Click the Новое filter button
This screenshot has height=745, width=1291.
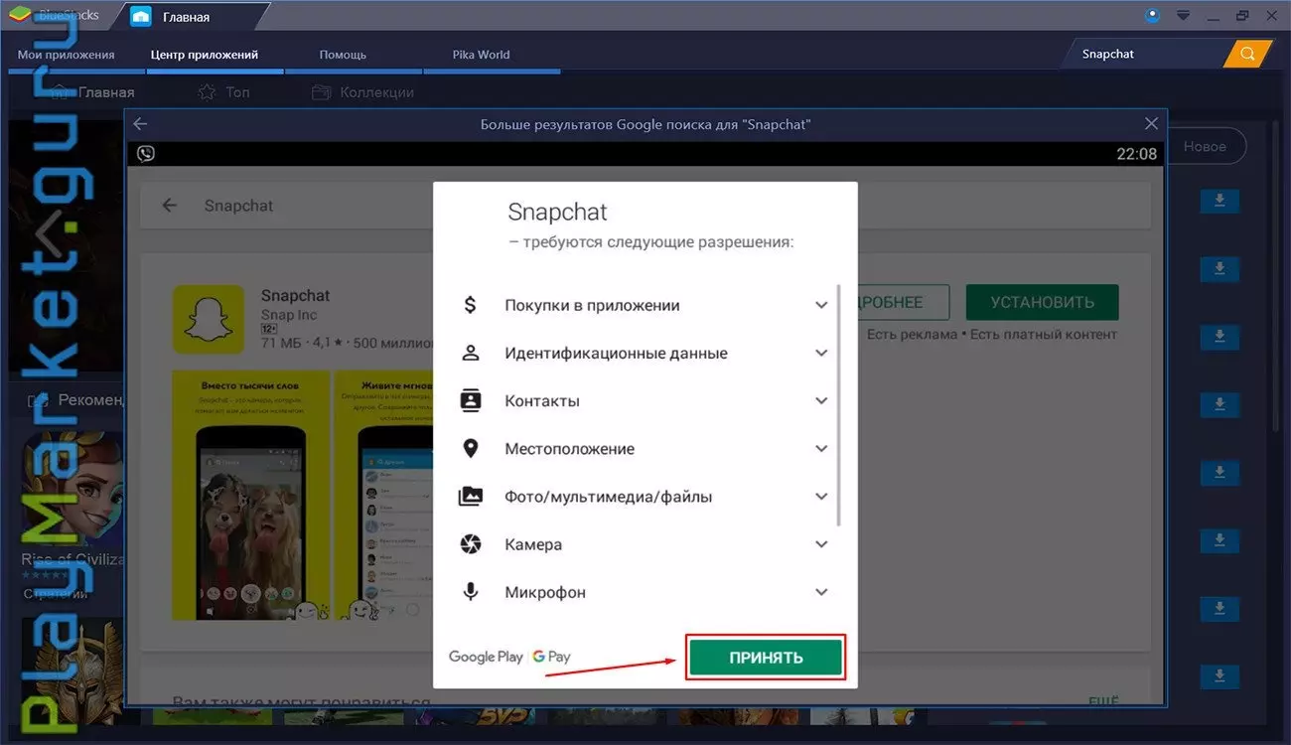pos(1205,146)
